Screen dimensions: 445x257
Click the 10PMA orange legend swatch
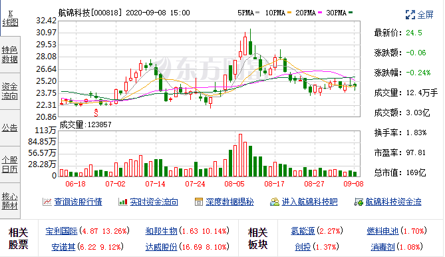[x=289, y=13]
